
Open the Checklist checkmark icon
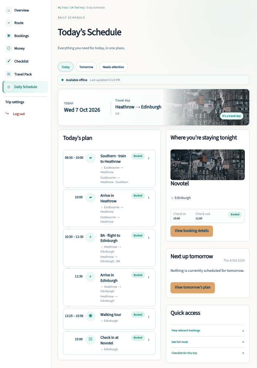click(9, 61)
